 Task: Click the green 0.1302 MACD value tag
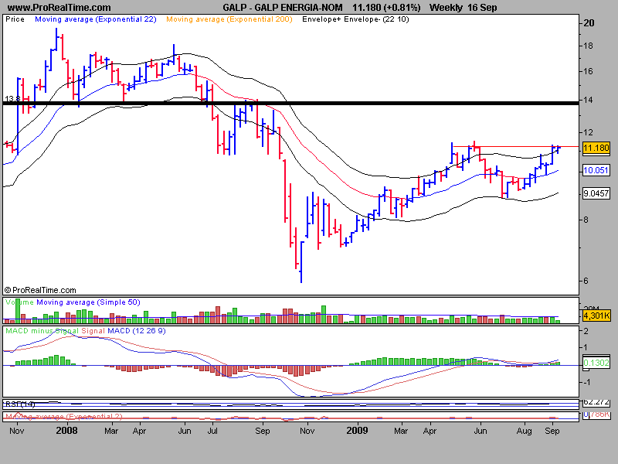tap(596, 363)
